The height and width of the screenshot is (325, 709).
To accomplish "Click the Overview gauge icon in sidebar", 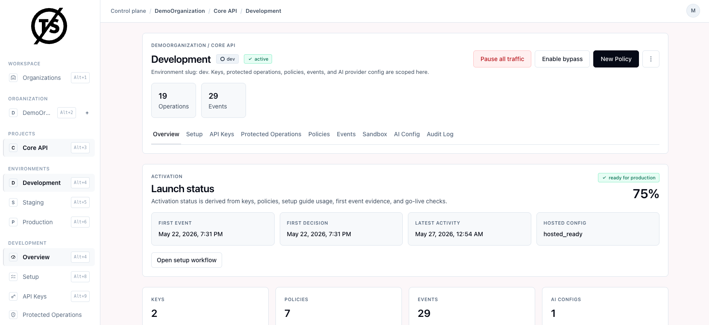I will click(13, 257).
